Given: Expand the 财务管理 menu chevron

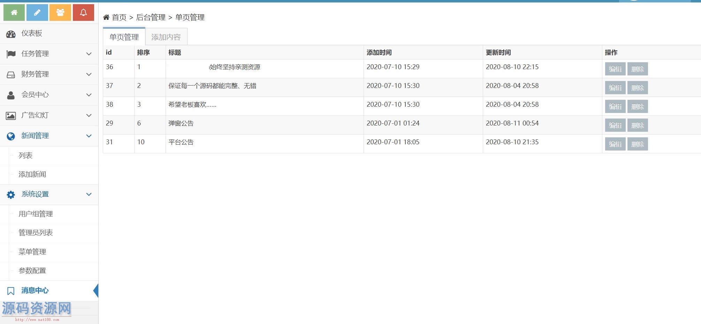Looking at the screenshot, I should tap(89, 74).
